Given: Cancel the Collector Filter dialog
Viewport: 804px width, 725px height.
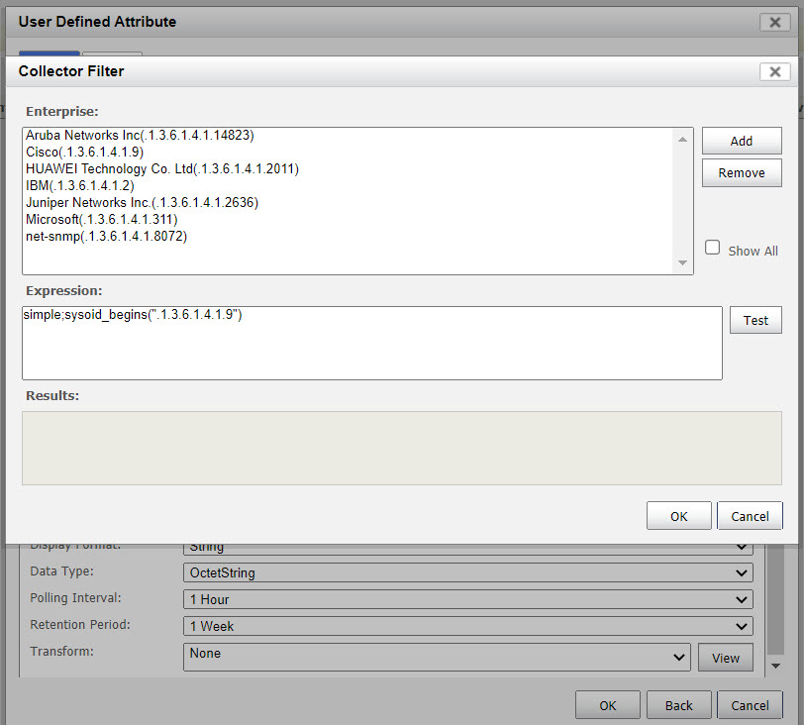Looking at the screenshot, I should click(750, 516).
